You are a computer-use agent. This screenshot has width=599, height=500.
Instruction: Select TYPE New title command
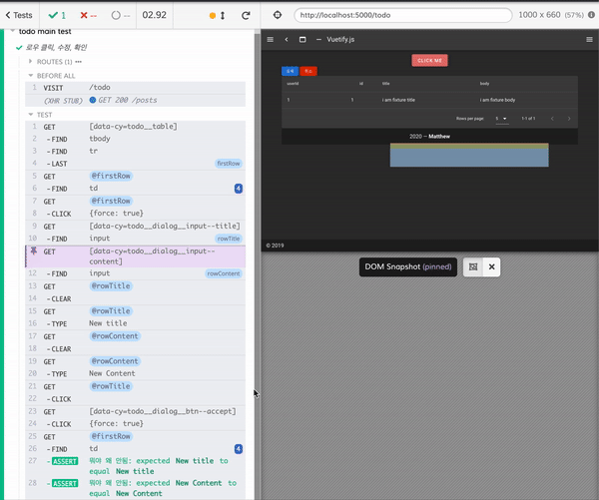[135, 323]
